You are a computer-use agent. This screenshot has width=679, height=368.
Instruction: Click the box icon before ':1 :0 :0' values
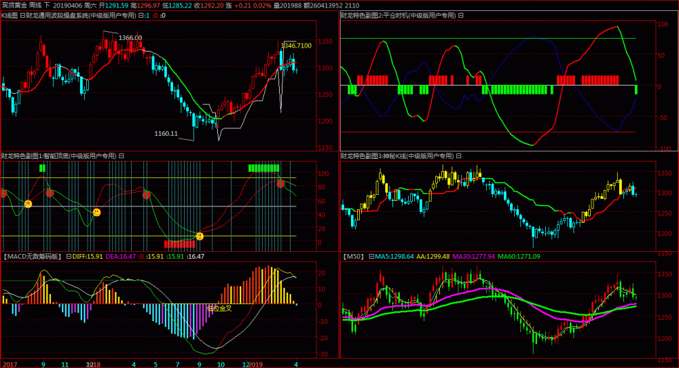141,16
